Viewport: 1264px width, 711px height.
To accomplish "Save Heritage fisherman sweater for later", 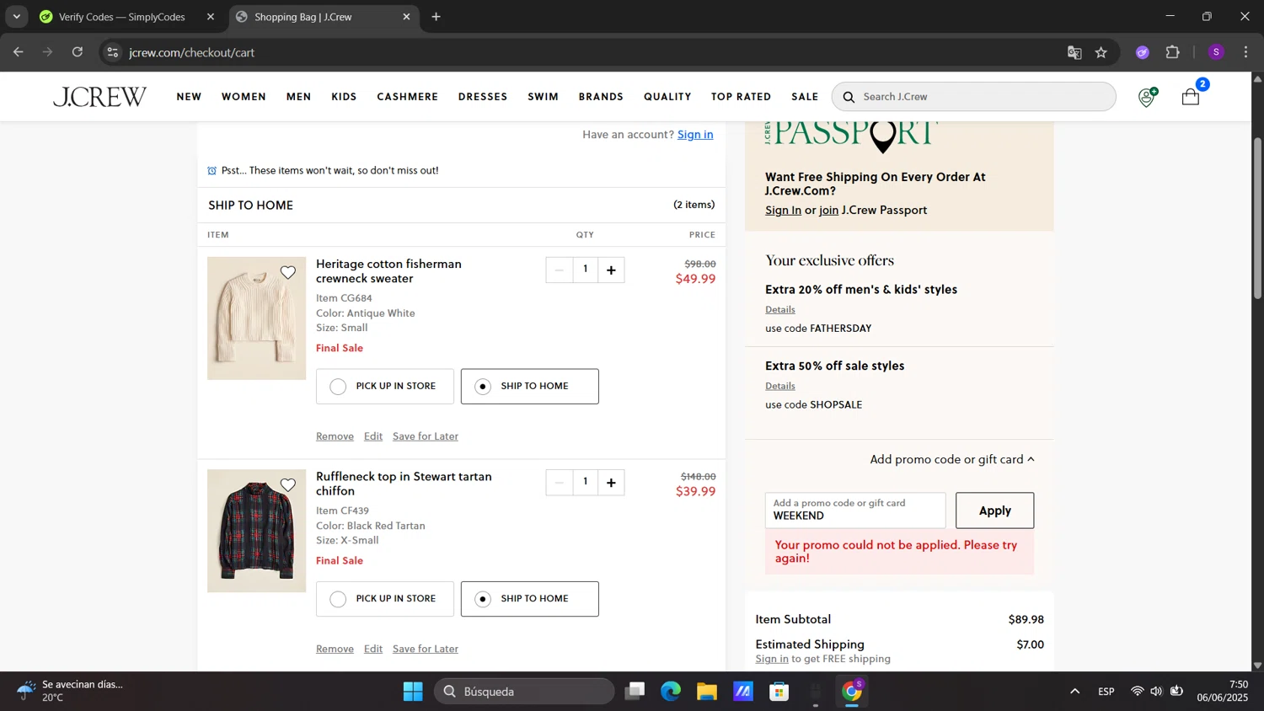I will [x=426, y=436].
